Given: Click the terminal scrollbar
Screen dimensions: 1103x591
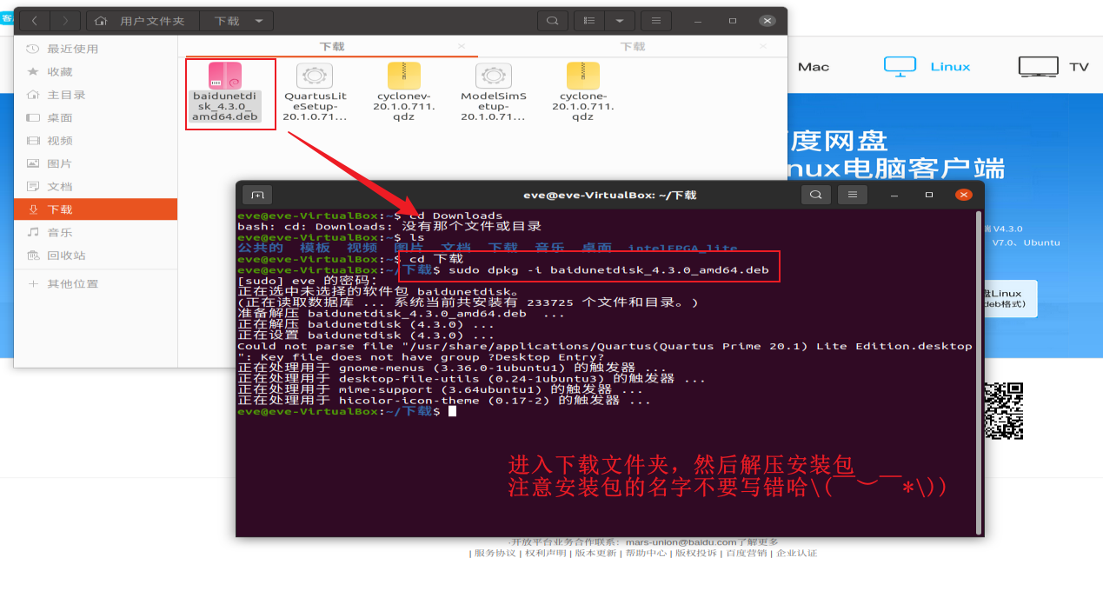Looking at the screenshot, I should click(x=980, y=372).
